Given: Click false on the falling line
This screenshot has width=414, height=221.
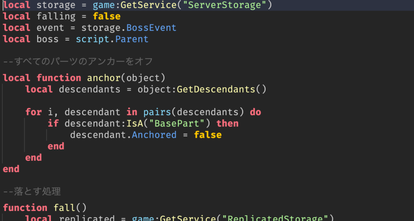Looking at the screenshot, I should coord(107,17).
